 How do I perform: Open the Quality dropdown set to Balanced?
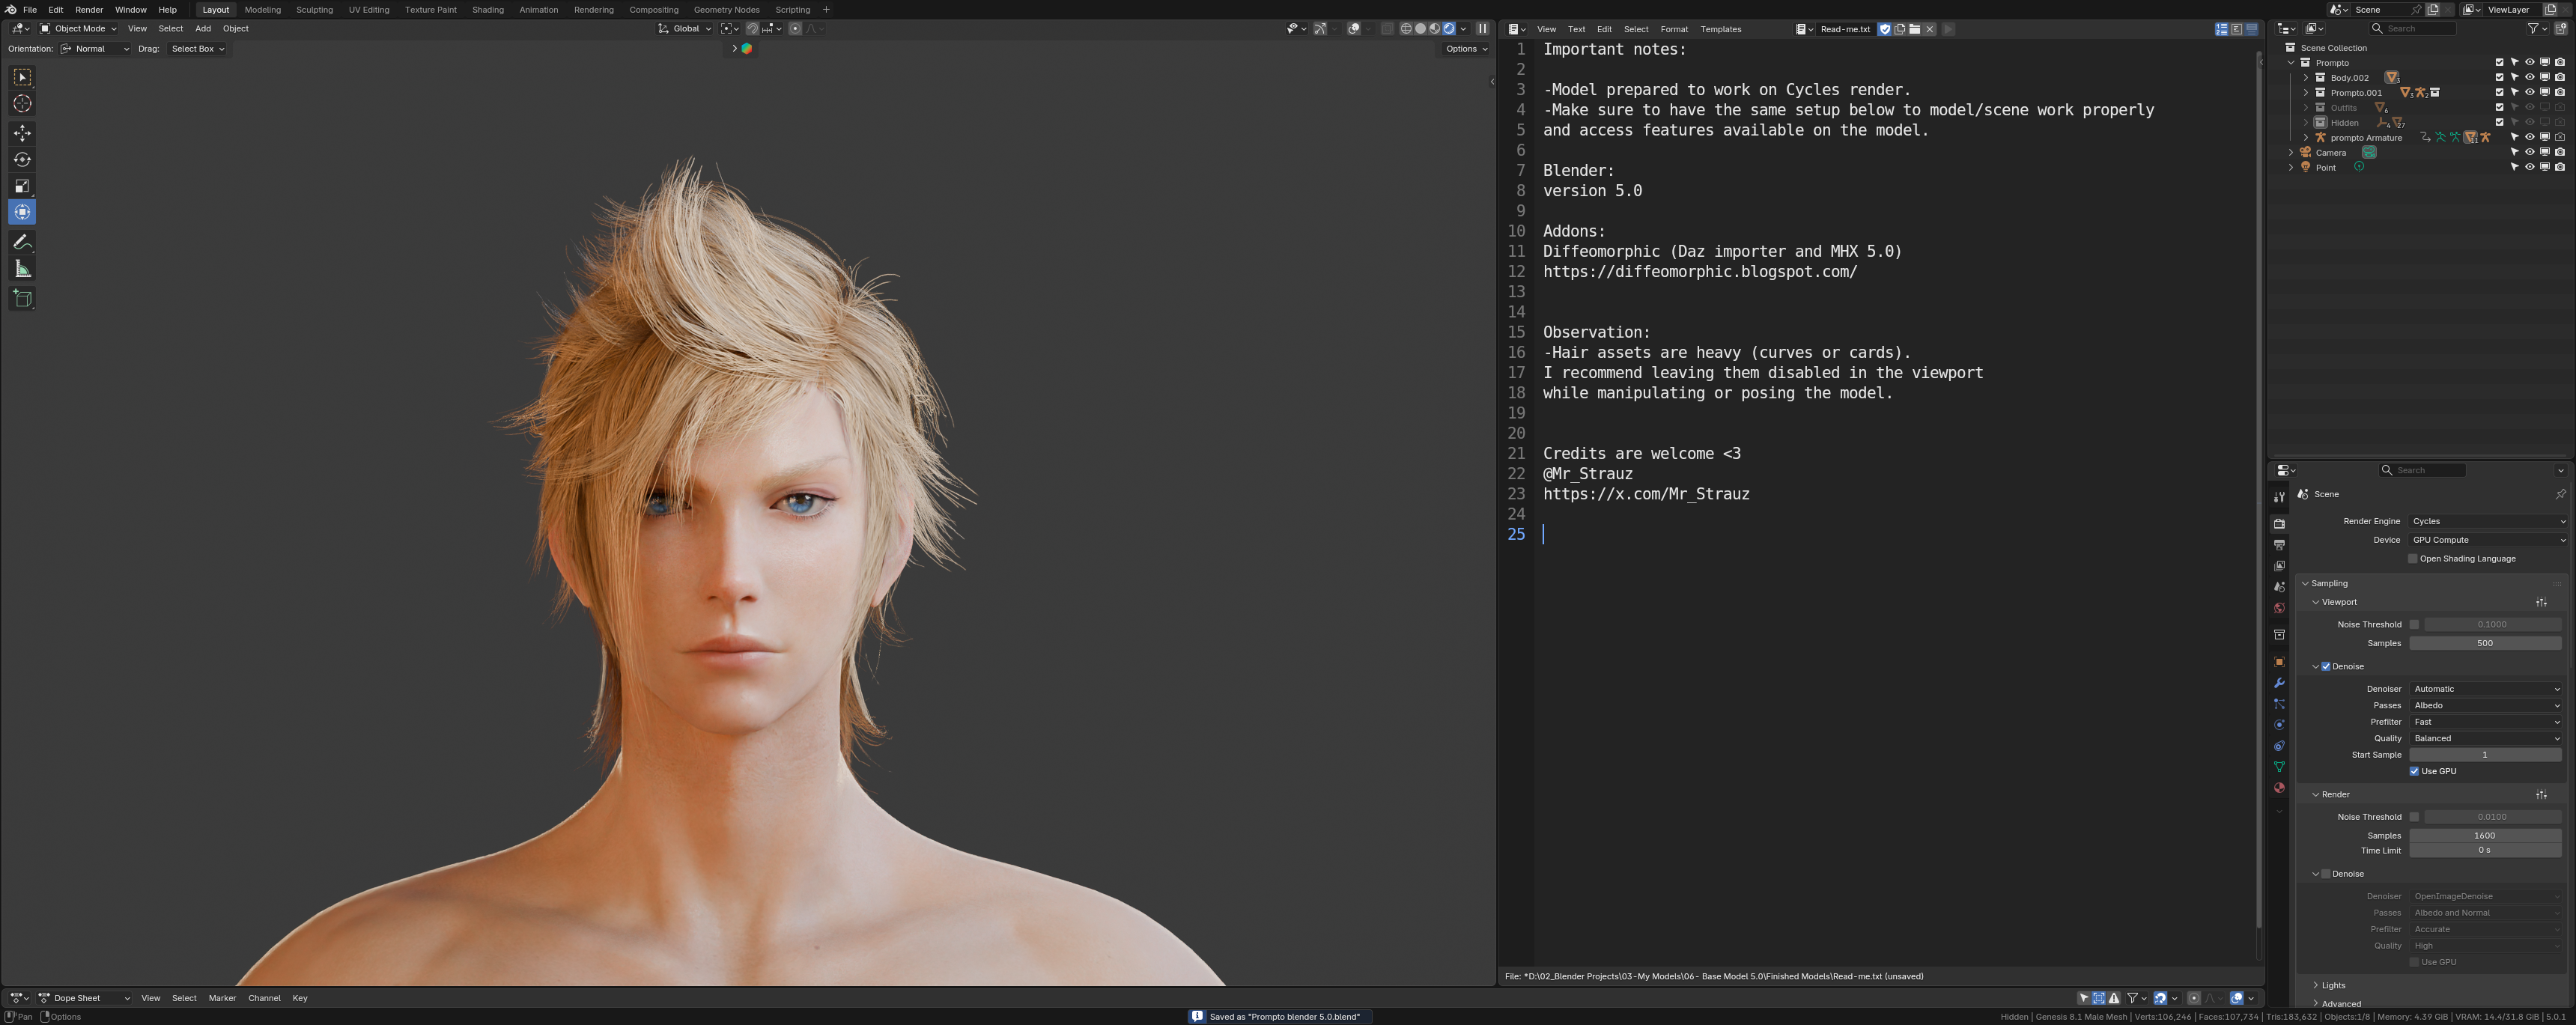(x=2486, y=739)
